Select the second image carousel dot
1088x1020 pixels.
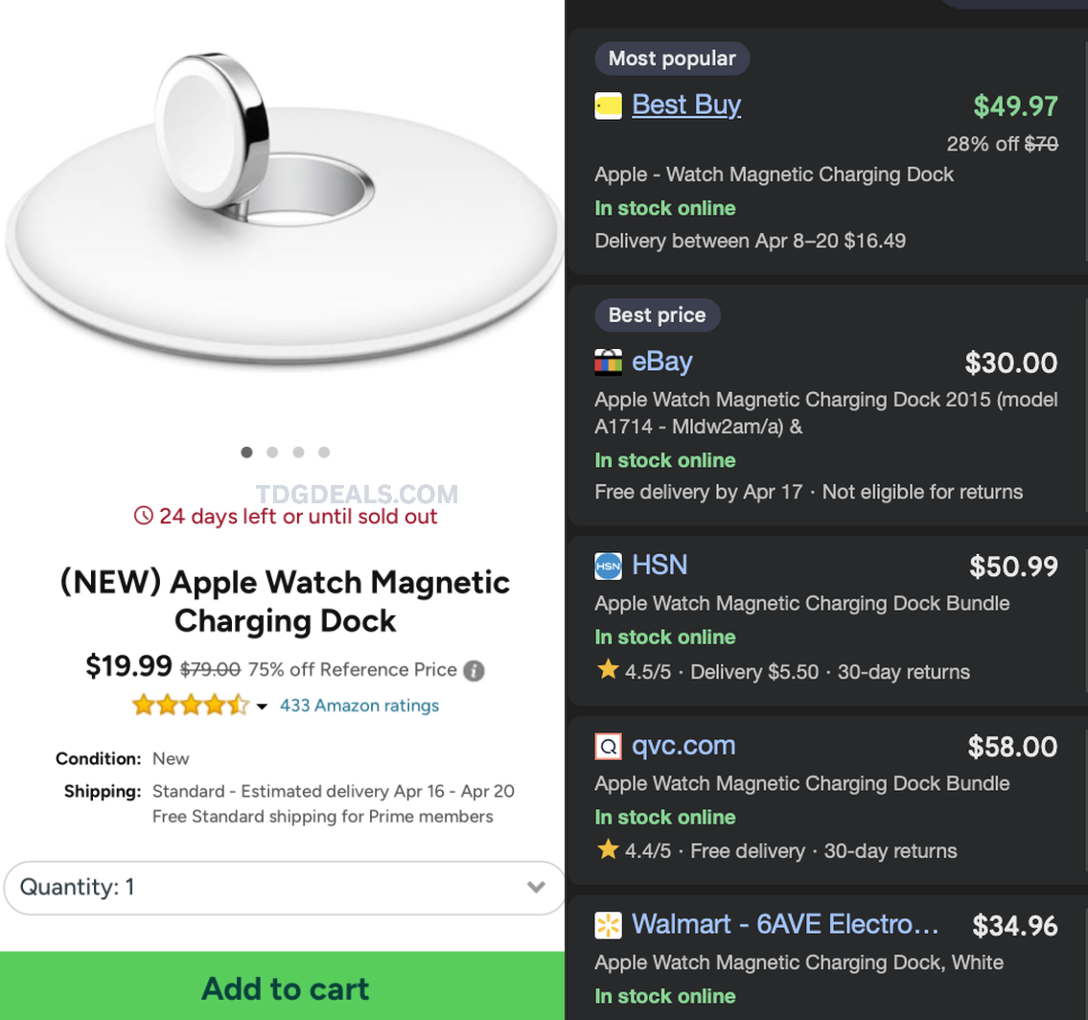click(273, 452)
